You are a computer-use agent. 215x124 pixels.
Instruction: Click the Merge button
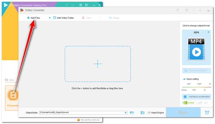point(114,18)
